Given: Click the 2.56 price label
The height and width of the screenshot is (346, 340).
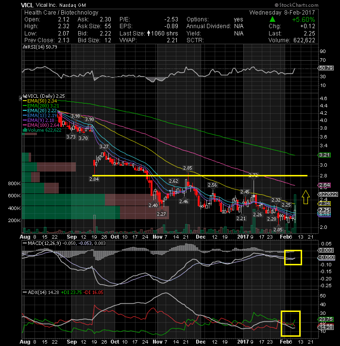Looking at the screenshot, I should point(212,185).
